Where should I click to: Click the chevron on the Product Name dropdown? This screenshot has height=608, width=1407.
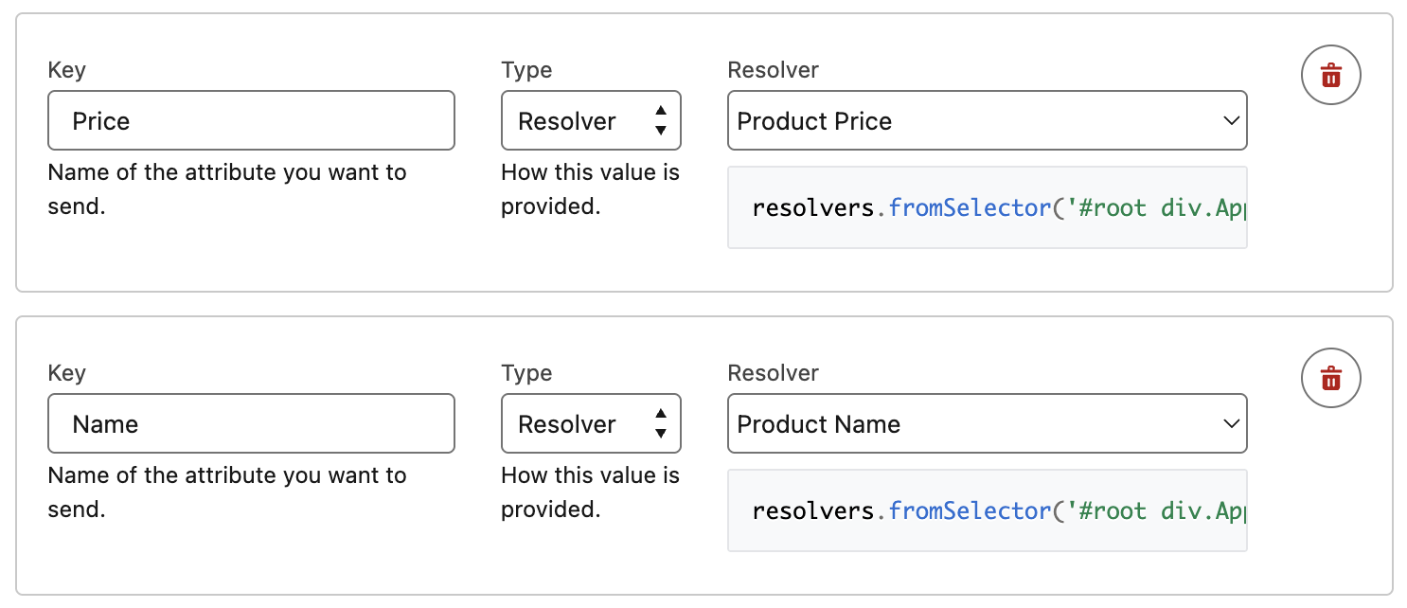(1231, 423)
